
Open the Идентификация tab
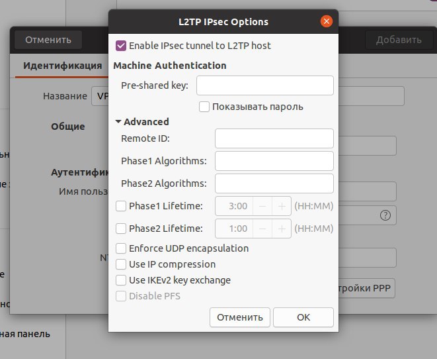[62, 66]
